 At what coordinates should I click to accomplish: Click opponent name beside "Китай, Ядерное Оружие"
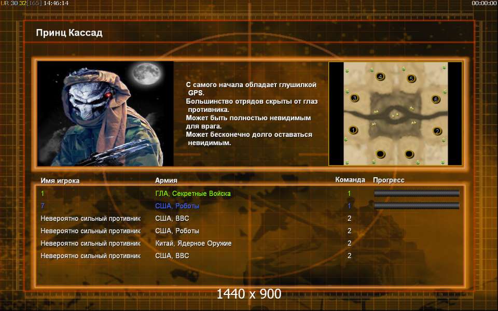[x=90, y=244]
